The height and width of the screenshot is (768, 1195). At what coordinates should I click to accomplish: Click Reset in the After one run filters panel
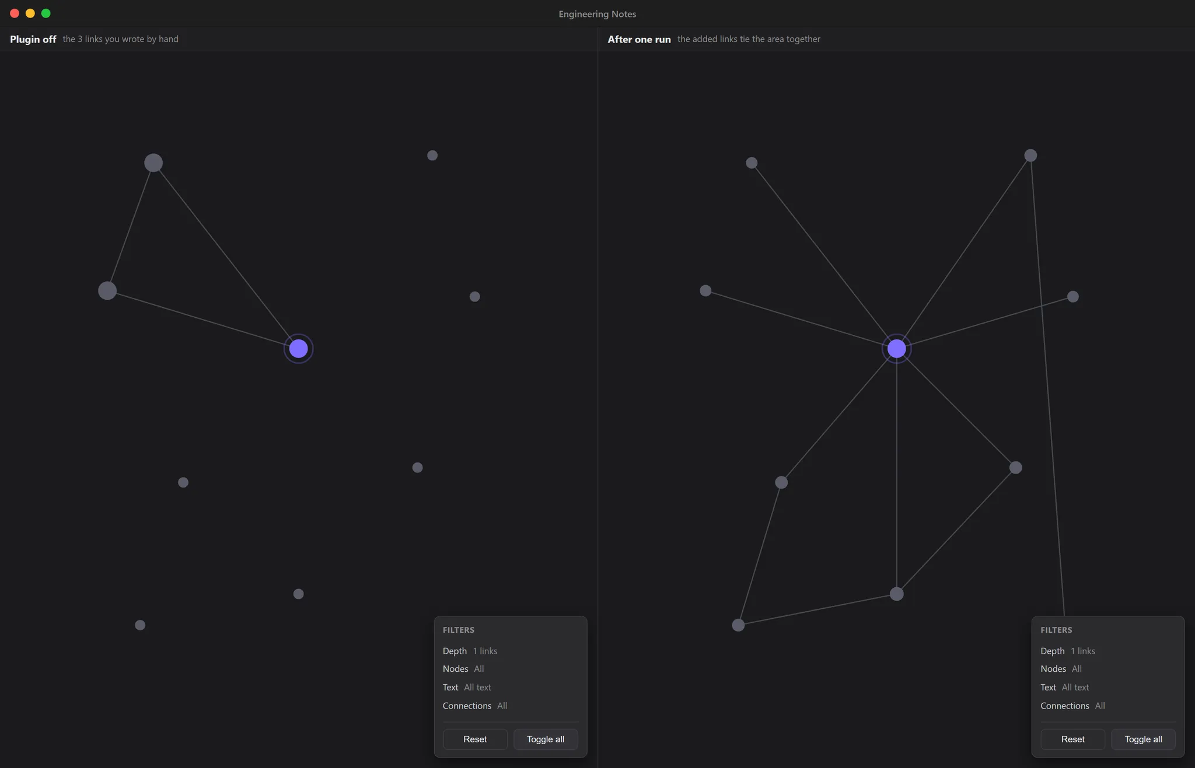(1072, 739)
